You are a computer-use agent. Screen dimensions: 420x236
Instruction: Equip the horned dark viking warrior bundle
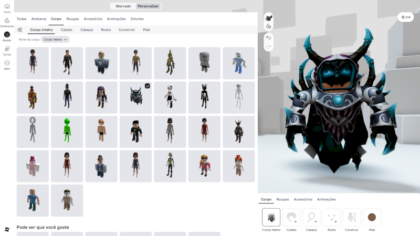click(x=239, y=132)
